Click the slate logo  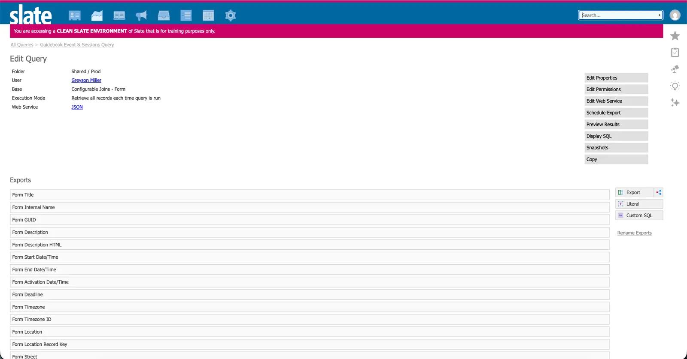(x=30, y=15)
